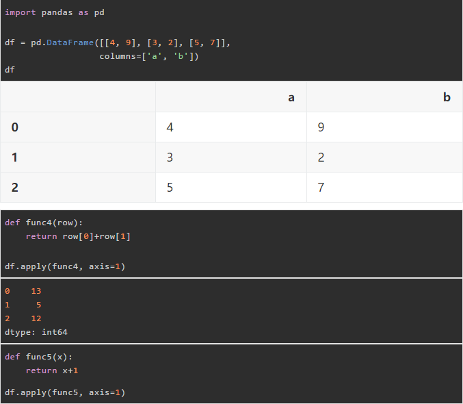This screenshot has height=404, width=463.
Task: Click the 'def func5(x):' definition line
Action: (x=38, y=357)
